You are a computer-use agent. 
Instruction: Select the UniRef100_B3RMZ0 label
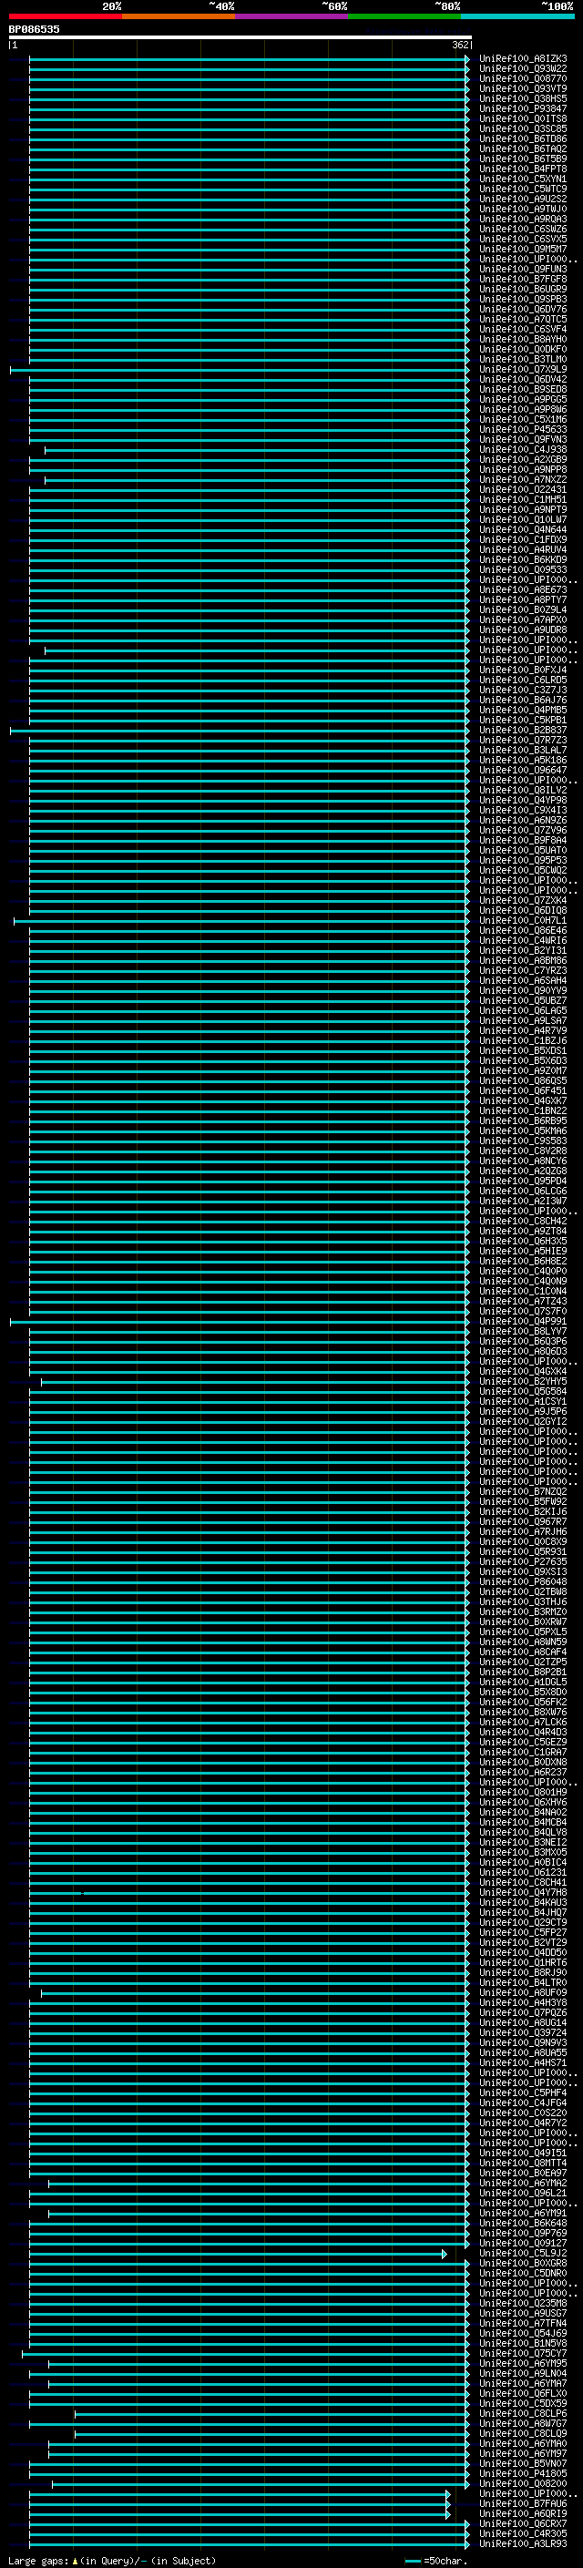pos(523,1612)
